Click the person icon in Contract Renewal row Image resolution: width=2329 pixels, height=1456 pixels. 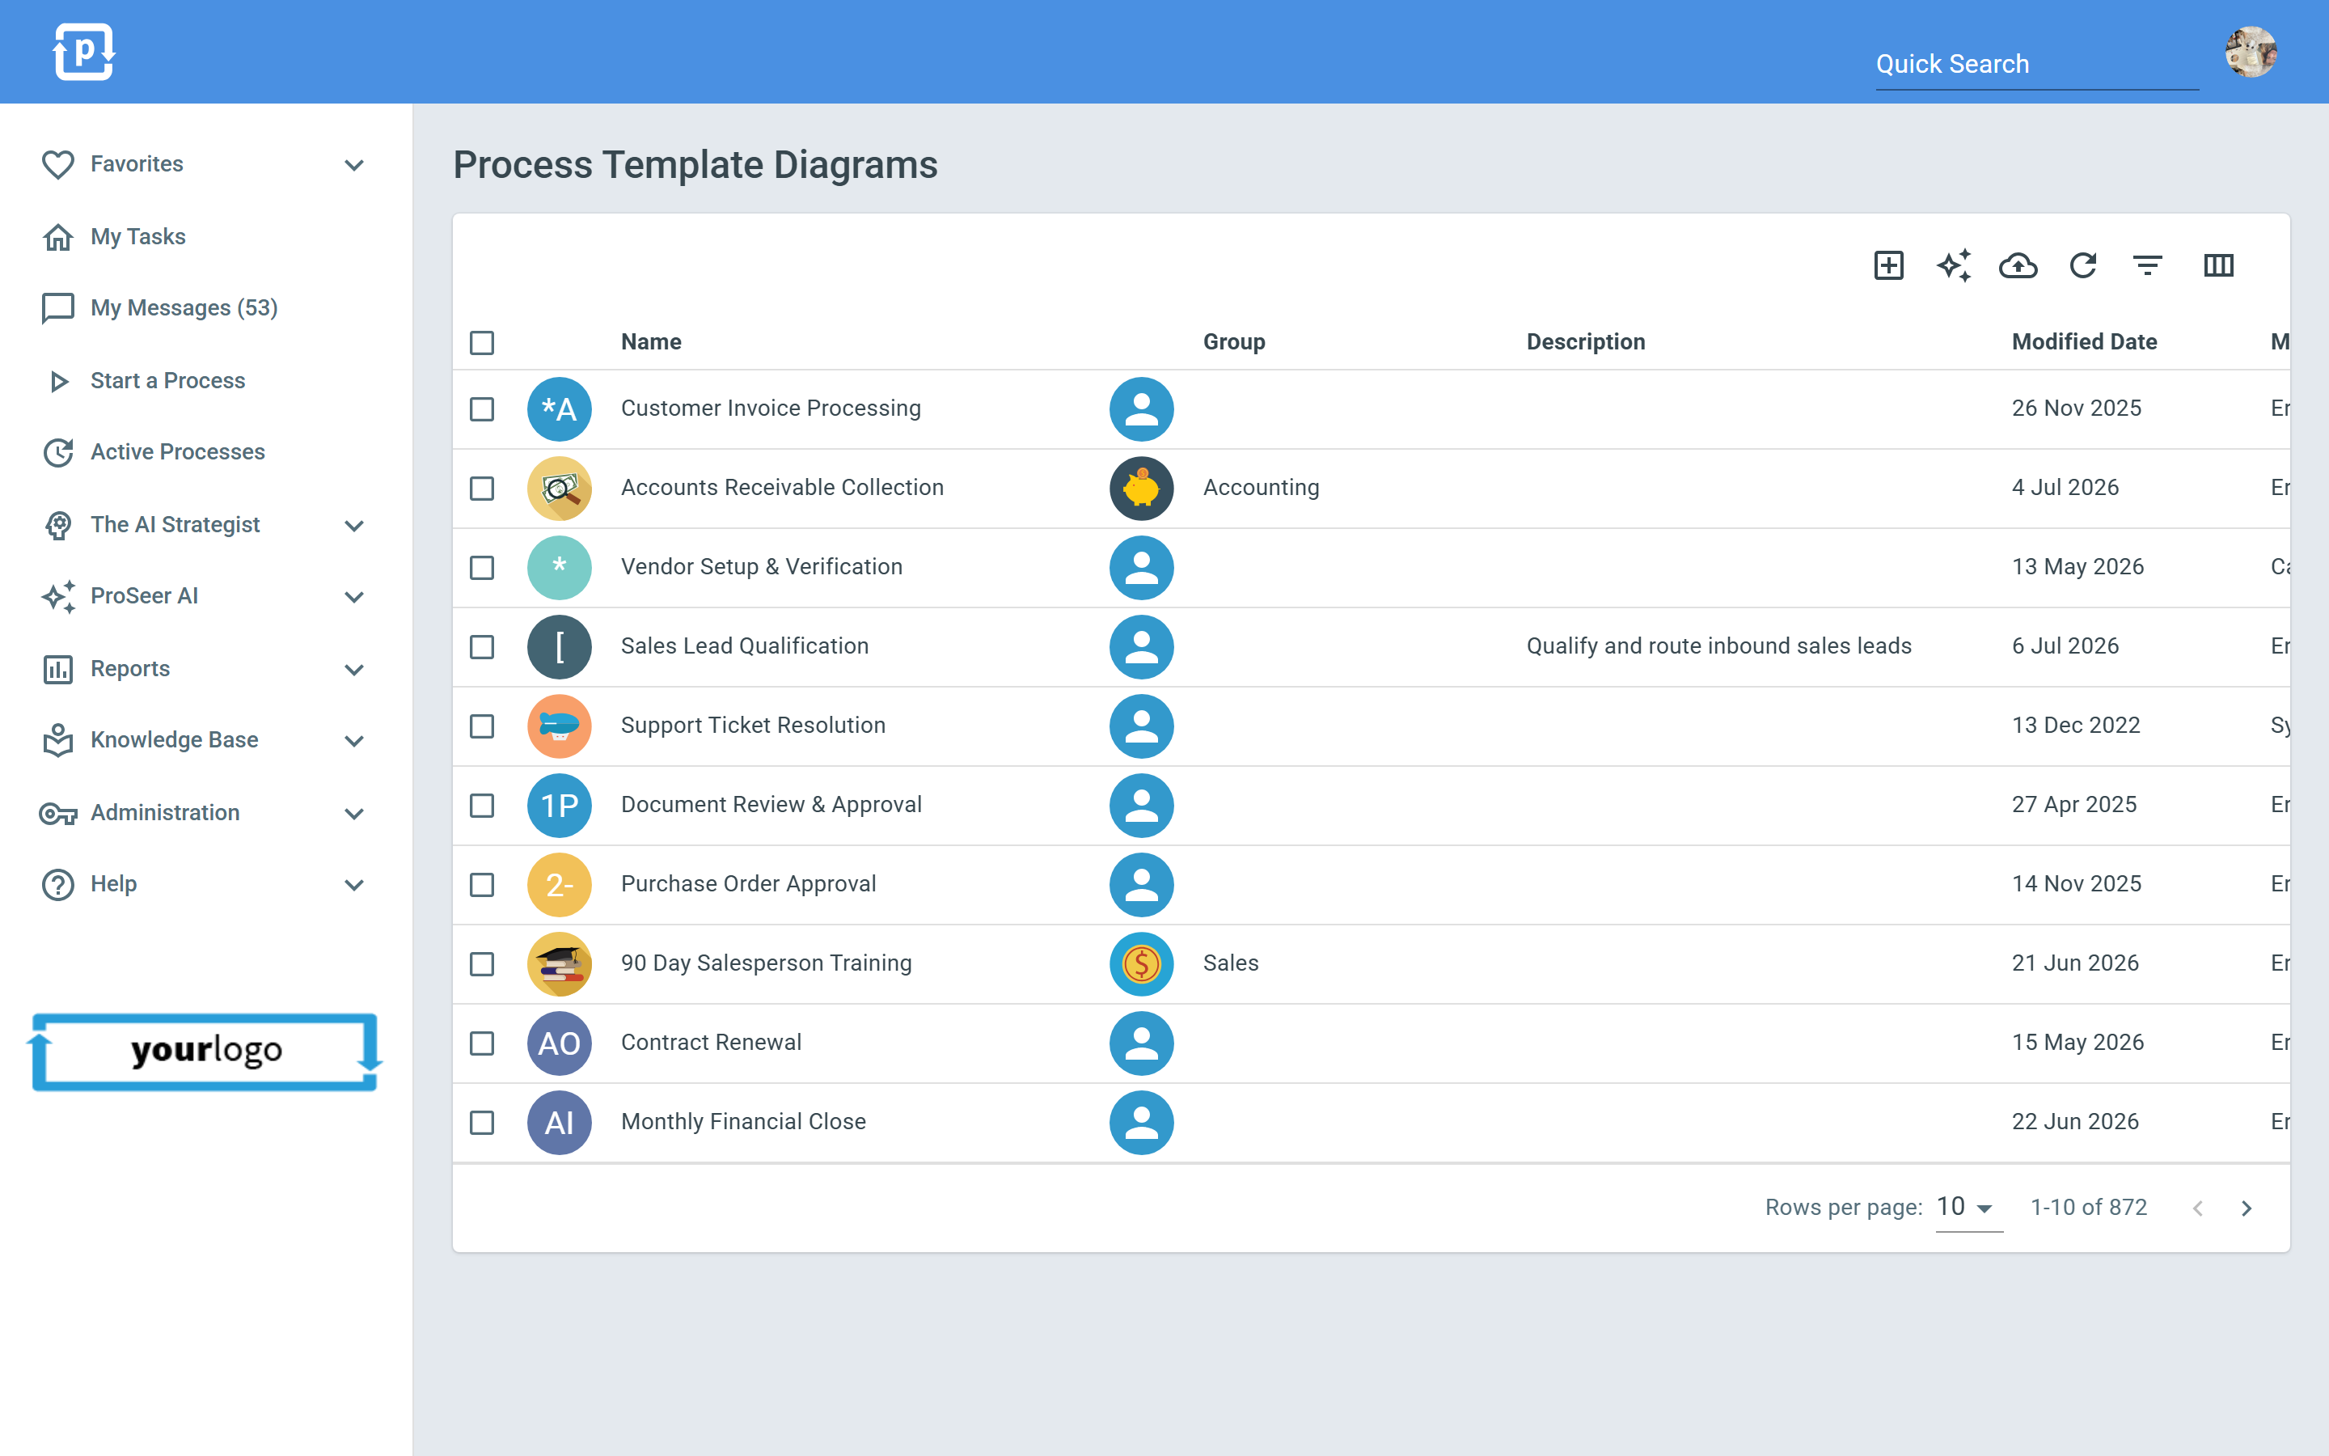click(1141, 1043)
